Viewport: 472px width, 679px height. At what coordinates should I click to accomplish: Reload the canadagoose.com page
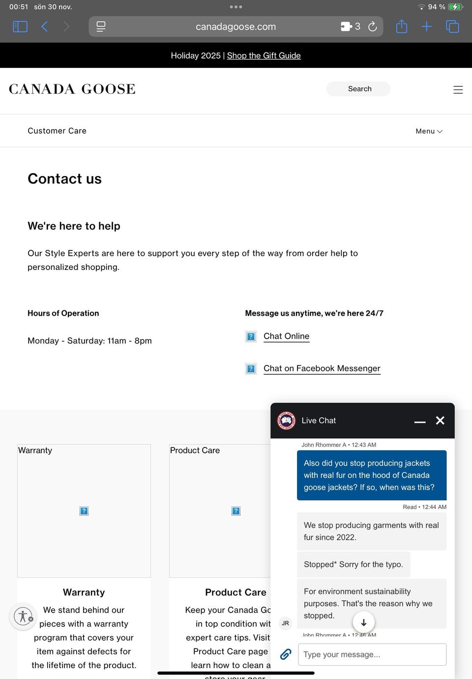pyautogui.click(x=373, y=27)
